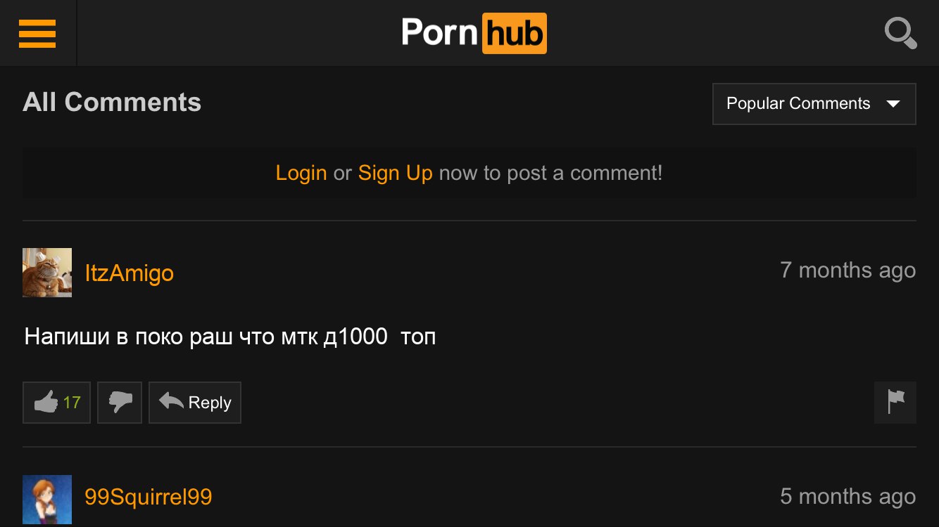Click the site logo in header
Screen dimensions: 939x527
(x=474, y=33)
